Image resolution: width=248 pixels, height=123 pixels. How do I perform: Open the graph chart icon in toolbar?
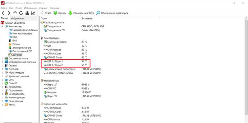(33, 13)
